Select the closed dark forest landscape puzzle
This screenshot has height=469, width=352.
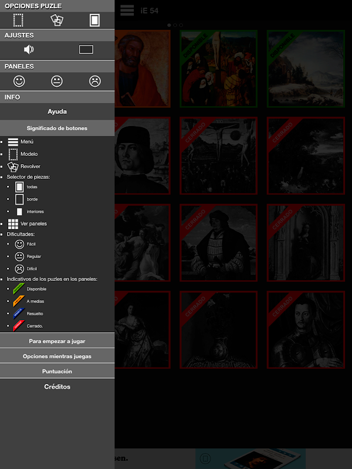pos(306,155)
